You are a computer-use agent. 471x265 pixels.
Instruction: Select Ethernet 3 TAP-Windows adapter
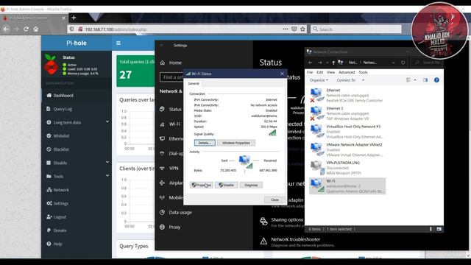347,113
